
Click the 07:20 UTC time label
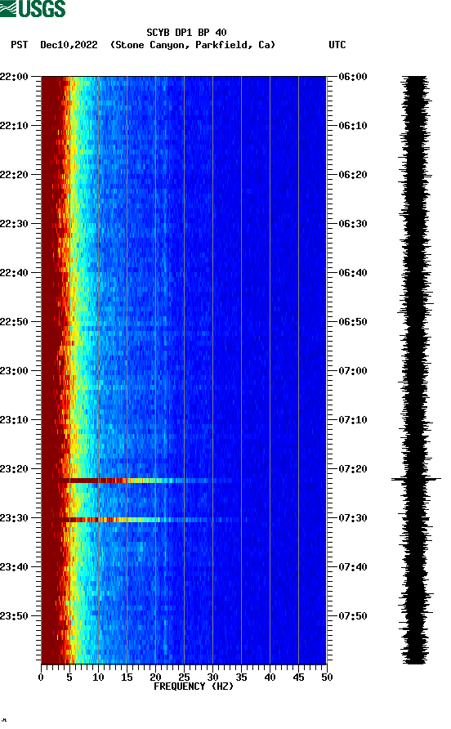click(x=353, y=469)
